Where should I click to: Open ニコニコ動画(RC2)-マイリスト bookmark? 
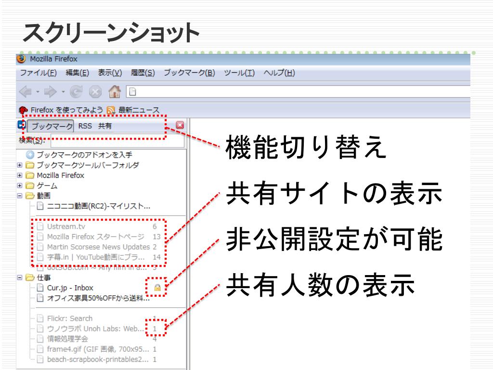click(x=98, y=206)
